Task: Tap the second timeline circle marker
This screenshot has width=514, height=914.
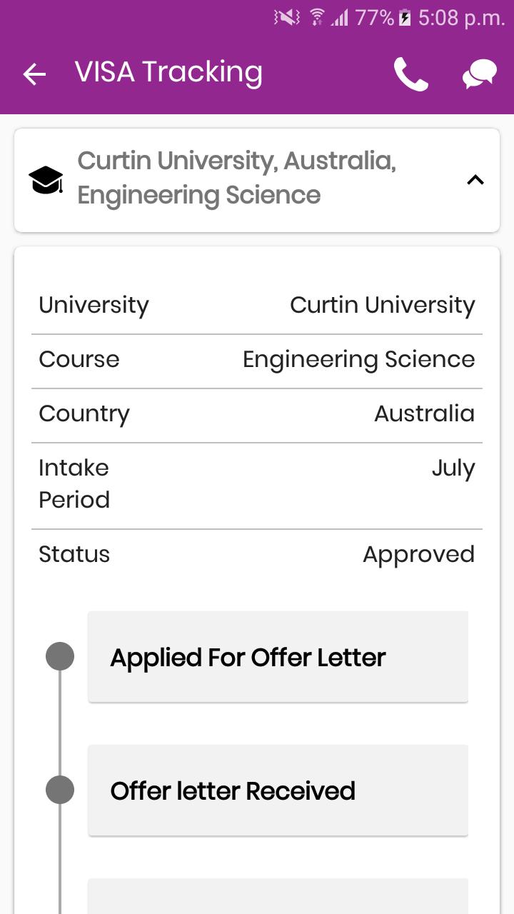Action: click(60, 790)
